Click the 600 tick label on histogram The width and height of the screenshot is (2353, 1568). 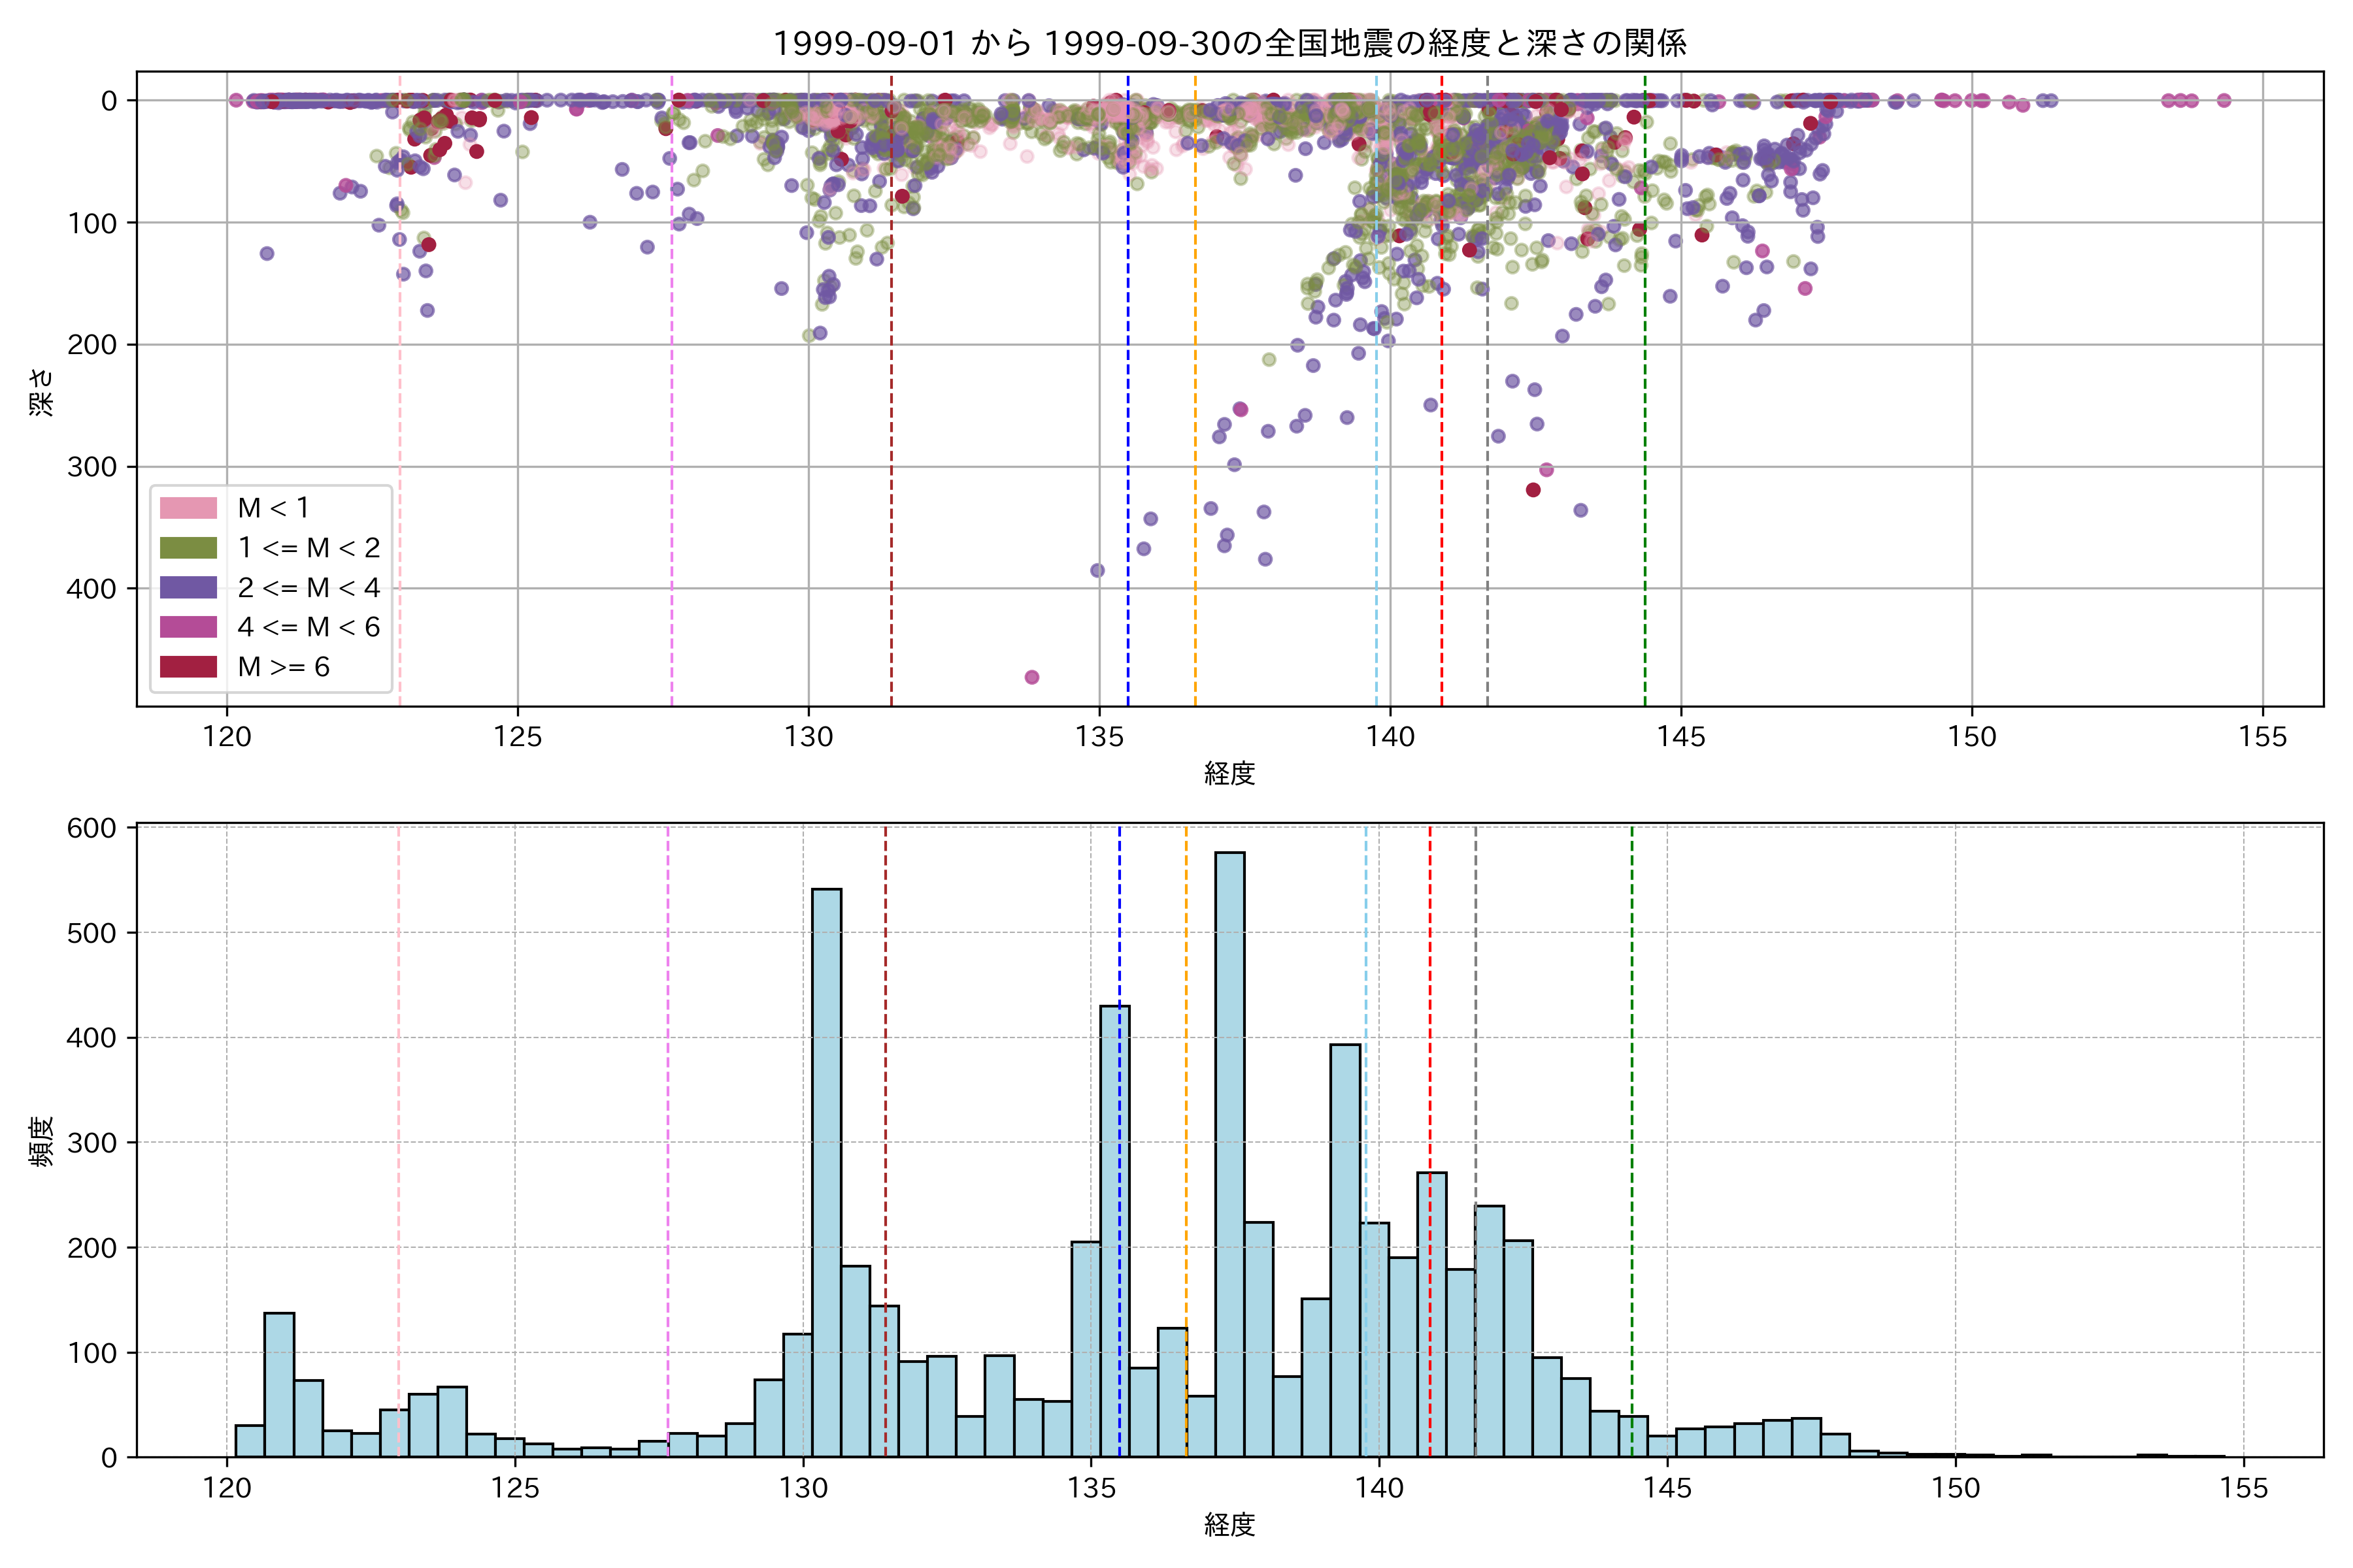92,828
